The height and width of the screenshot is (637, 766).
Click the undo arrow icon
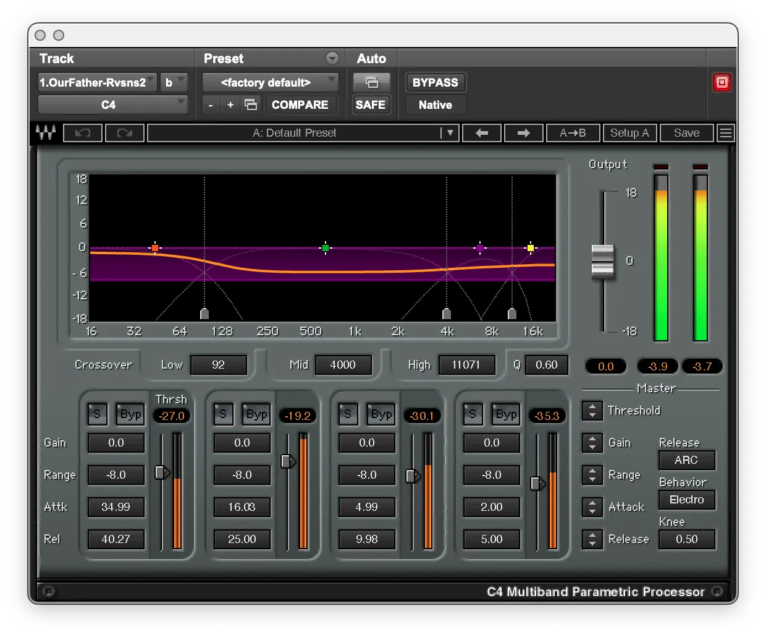coord(83,132)
